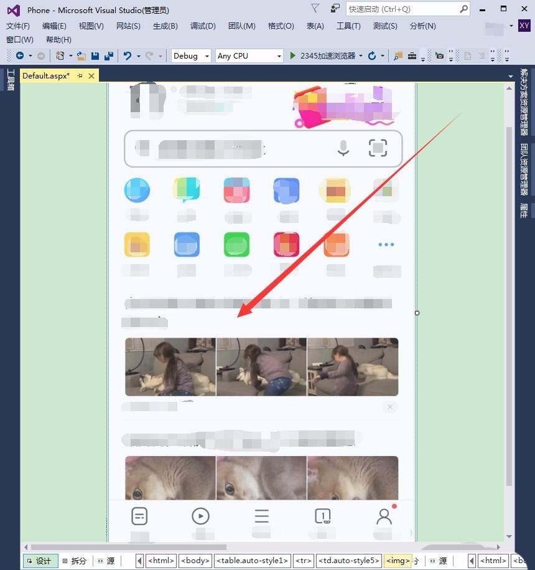Open the 格式(O) menu
This screenshot has height=570, width=535.
click(281, 26)
